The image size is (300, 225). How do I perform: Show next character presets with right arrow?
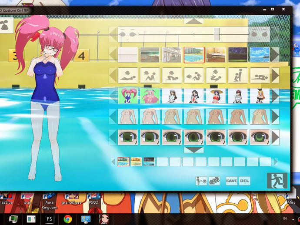pyautogui.click(x=275, y=96)
